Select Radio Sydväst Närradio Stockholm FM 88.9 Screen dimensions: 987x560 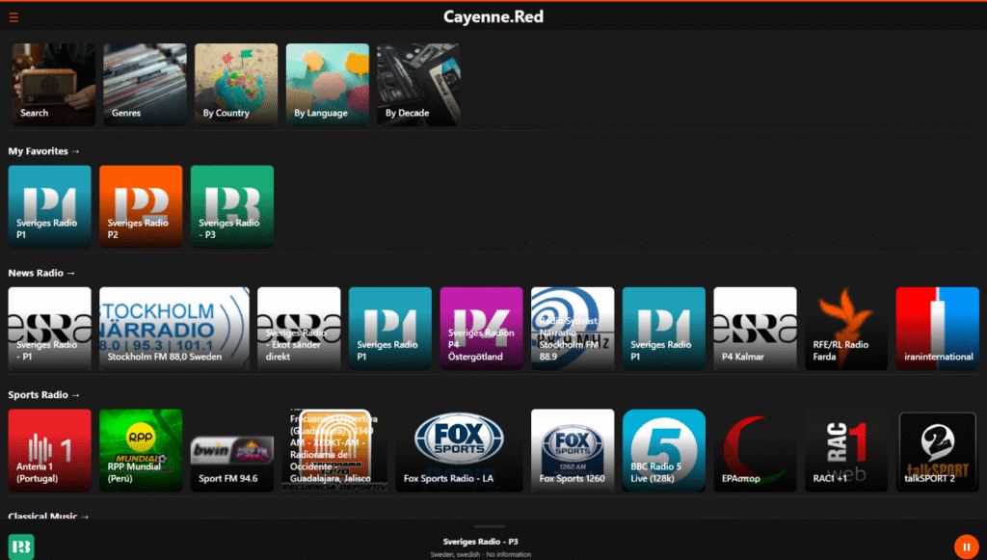pyautogui.click(x=573, y=329)
